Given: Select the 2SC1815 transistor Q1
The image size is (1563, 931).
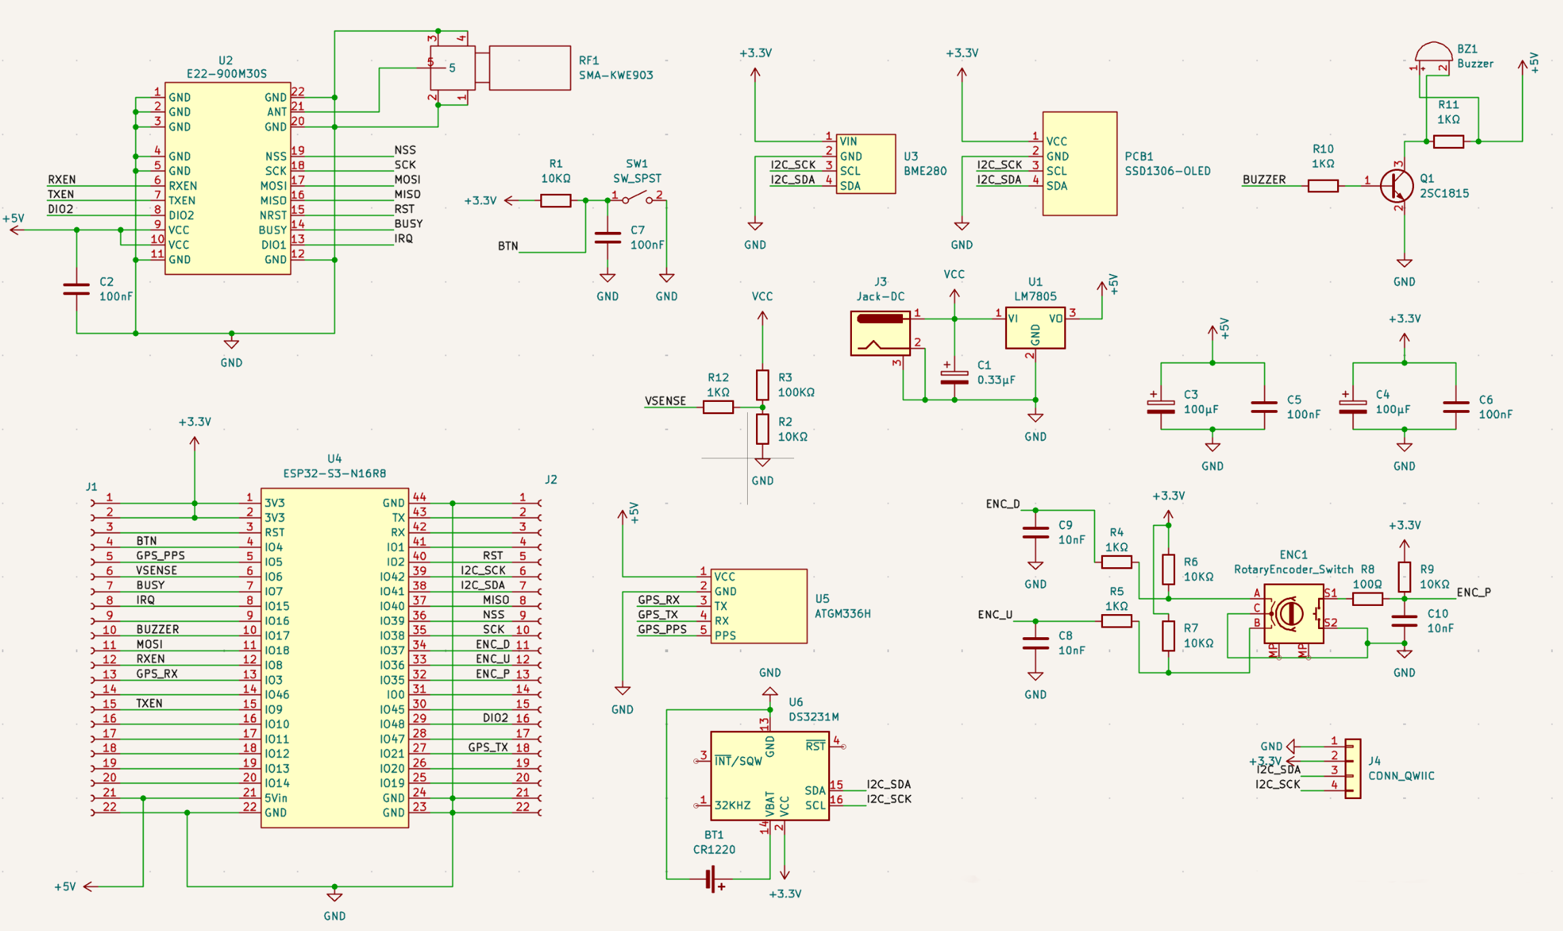Looking at the screenshot, I should pyautogui.click(x=1398, y=186).
